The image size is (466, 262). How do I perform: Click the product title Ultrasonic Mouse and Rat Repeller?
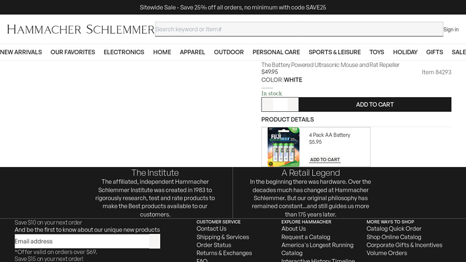pyautogui.click(x=330, y=65)
